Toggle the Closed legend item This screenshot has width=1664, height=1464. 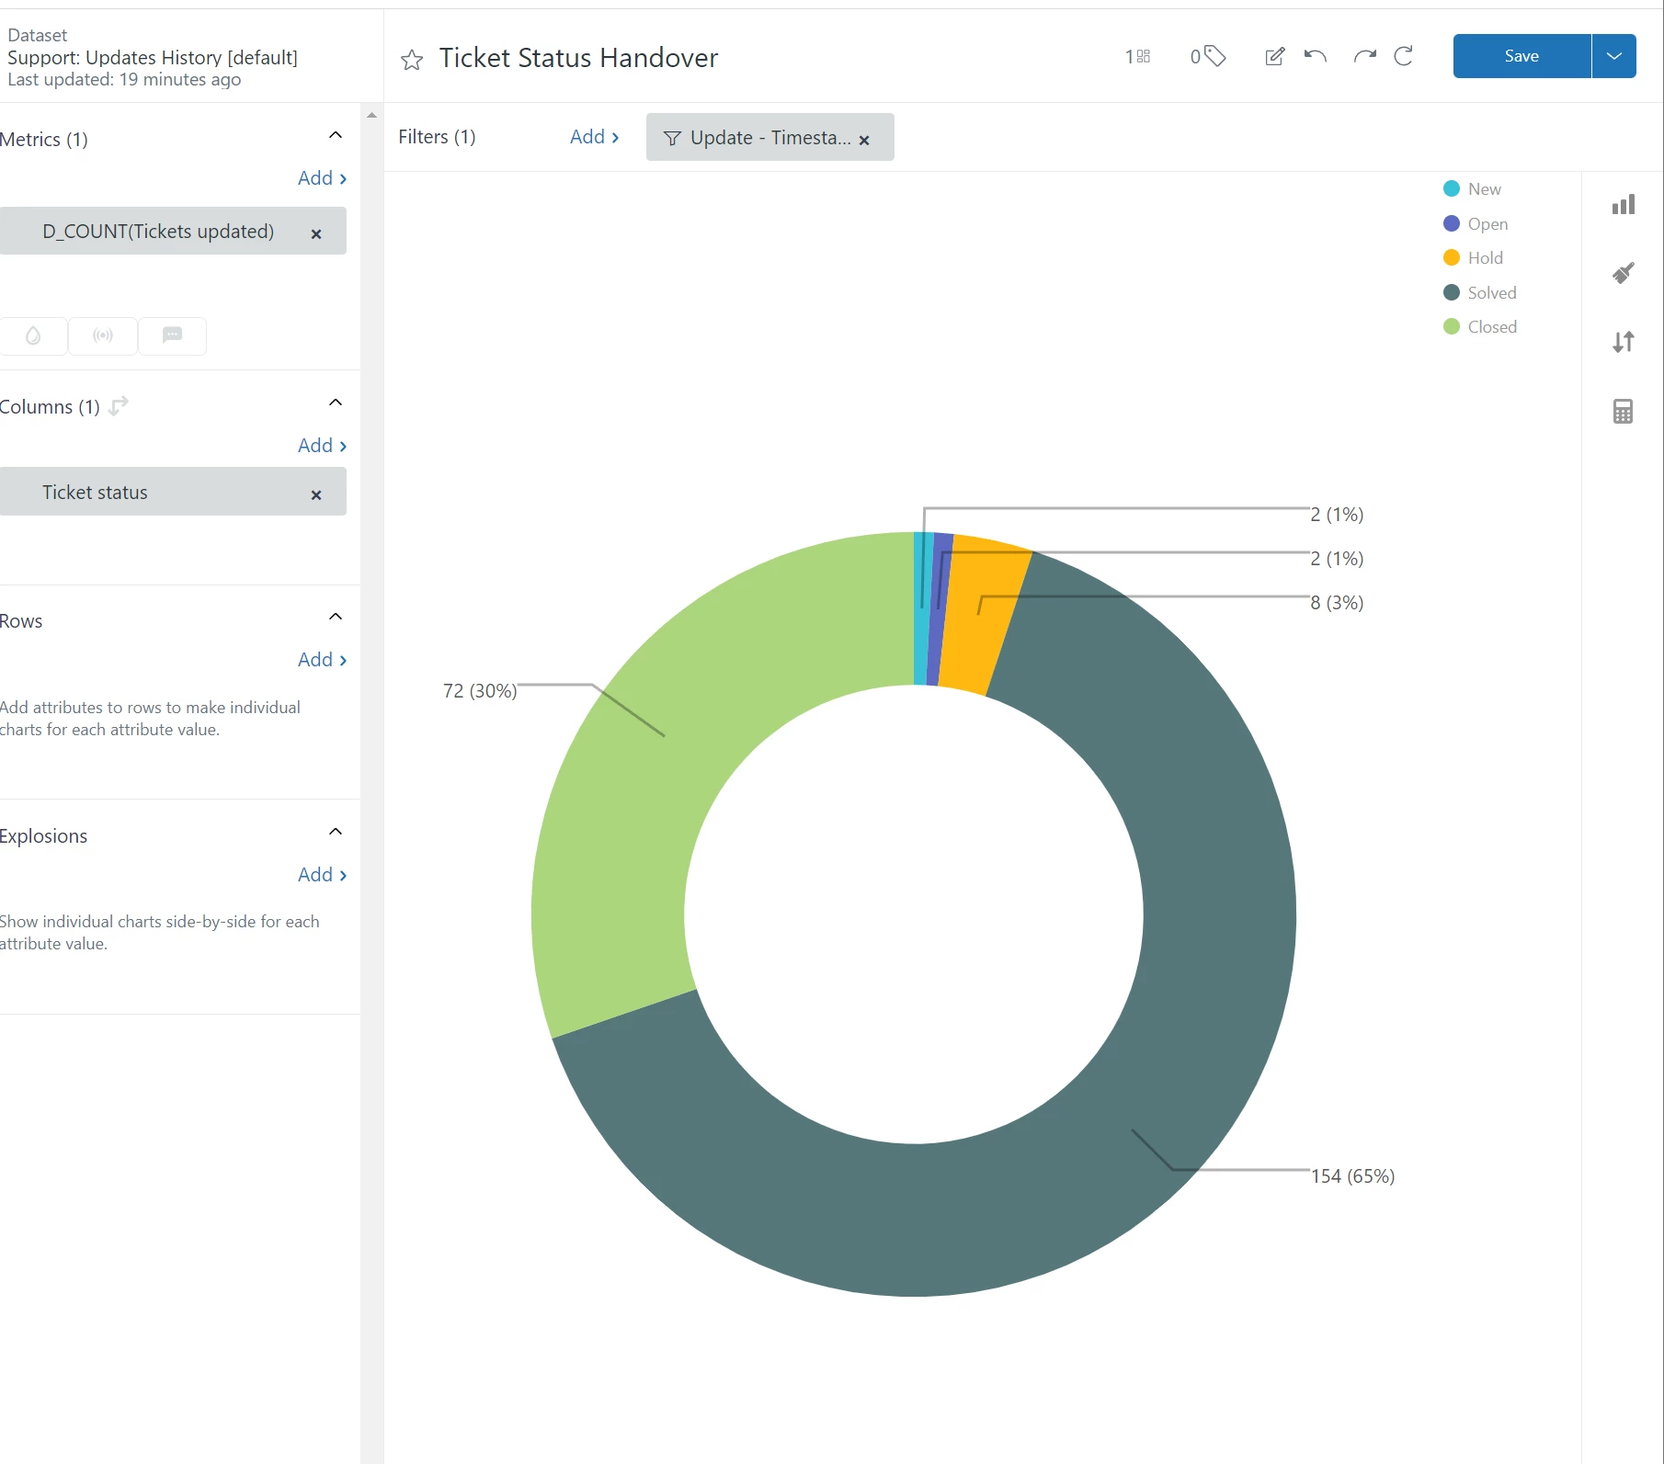click(1480, 326)
